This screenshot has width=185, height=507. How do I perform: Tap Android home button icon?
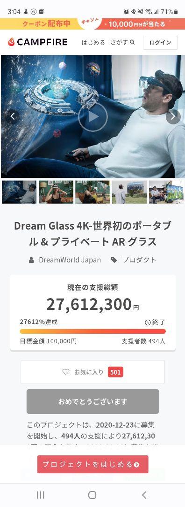92,495
